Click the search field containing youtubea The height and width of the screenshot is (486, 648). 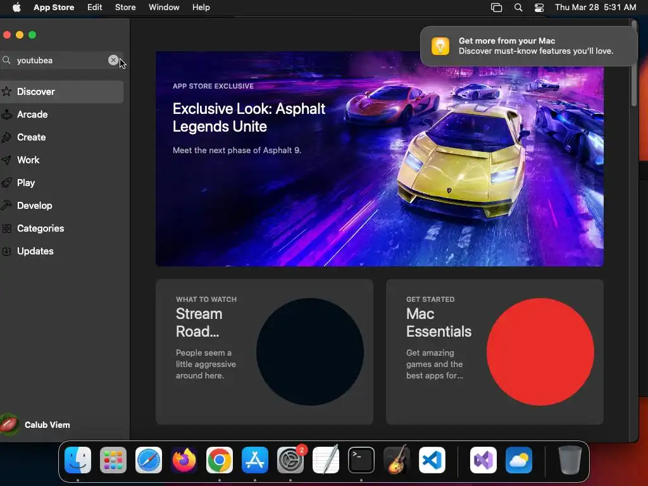(61, 60)
